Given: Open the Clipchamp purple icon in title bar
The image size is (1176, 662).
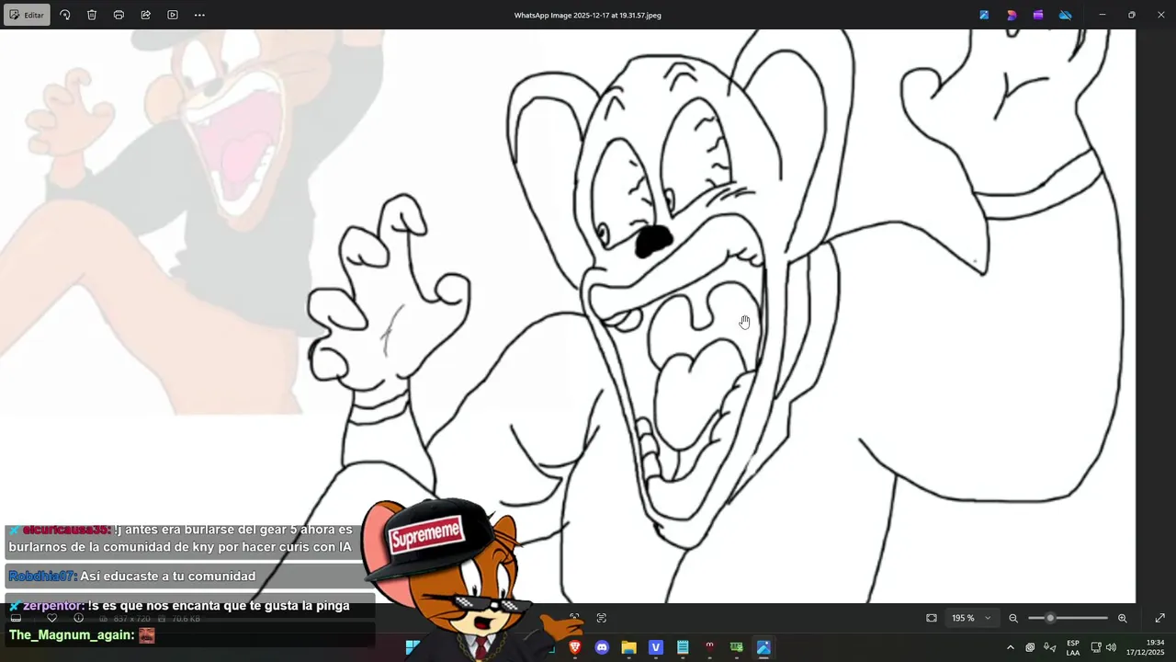Looking at the screenshot, I should click(x=1038, y=15).
